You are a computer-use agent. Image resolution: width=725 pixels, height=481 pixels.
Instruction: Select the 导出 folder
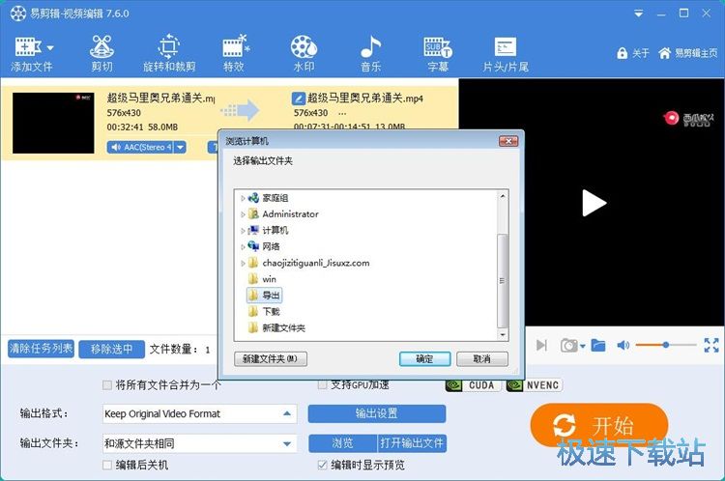[264, 296]
